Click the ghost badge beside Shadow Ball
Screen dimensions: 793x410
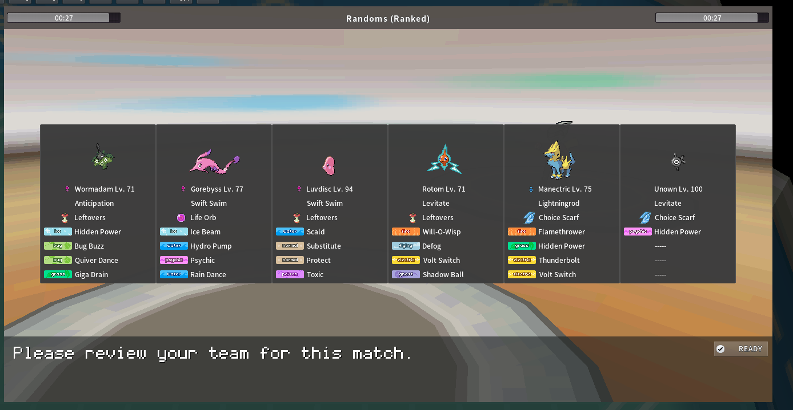coord(406,274)
